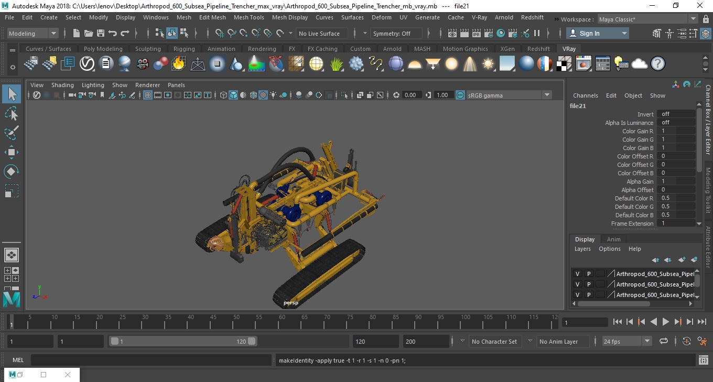The width and height of the screenshot is (713, 382).
Task: Open the No Character Set dropdown arrow
Action: coord(462,341)
